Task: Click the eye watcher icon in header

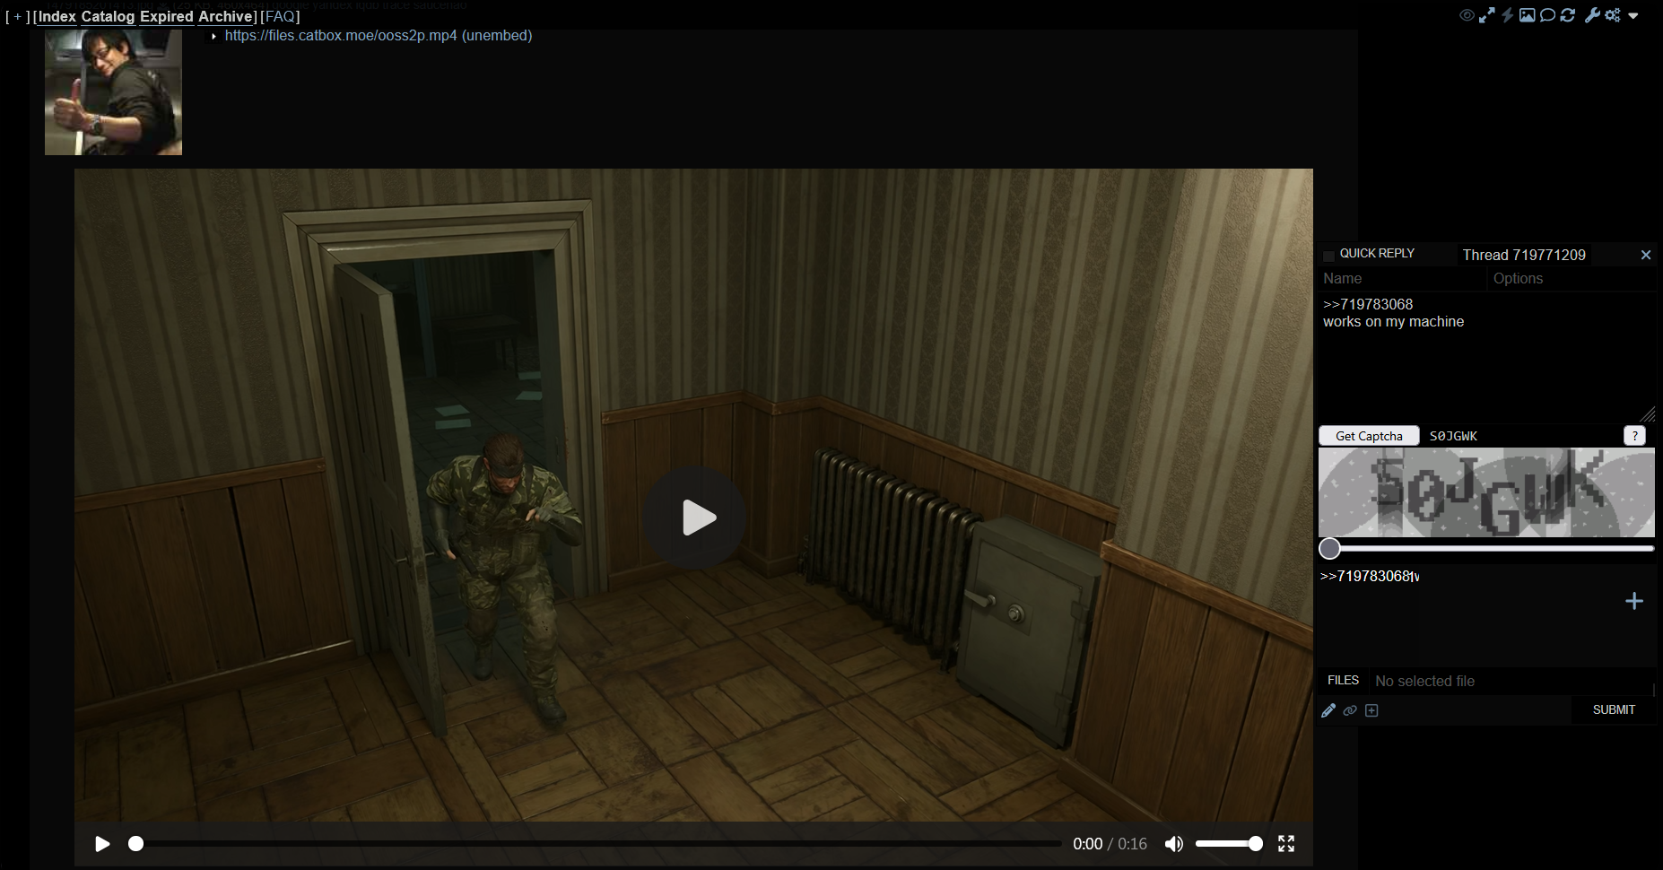Action: (x=1467, y=15)
